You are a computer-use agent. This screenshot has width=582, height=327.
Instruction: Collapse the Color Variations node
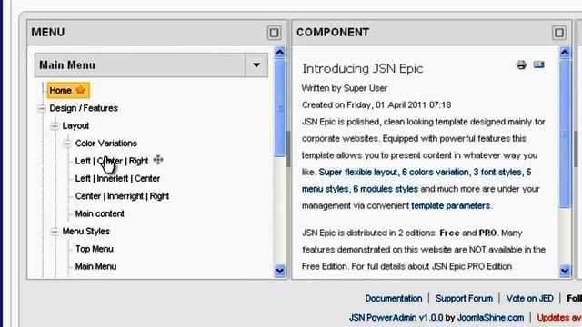(67, 144)
